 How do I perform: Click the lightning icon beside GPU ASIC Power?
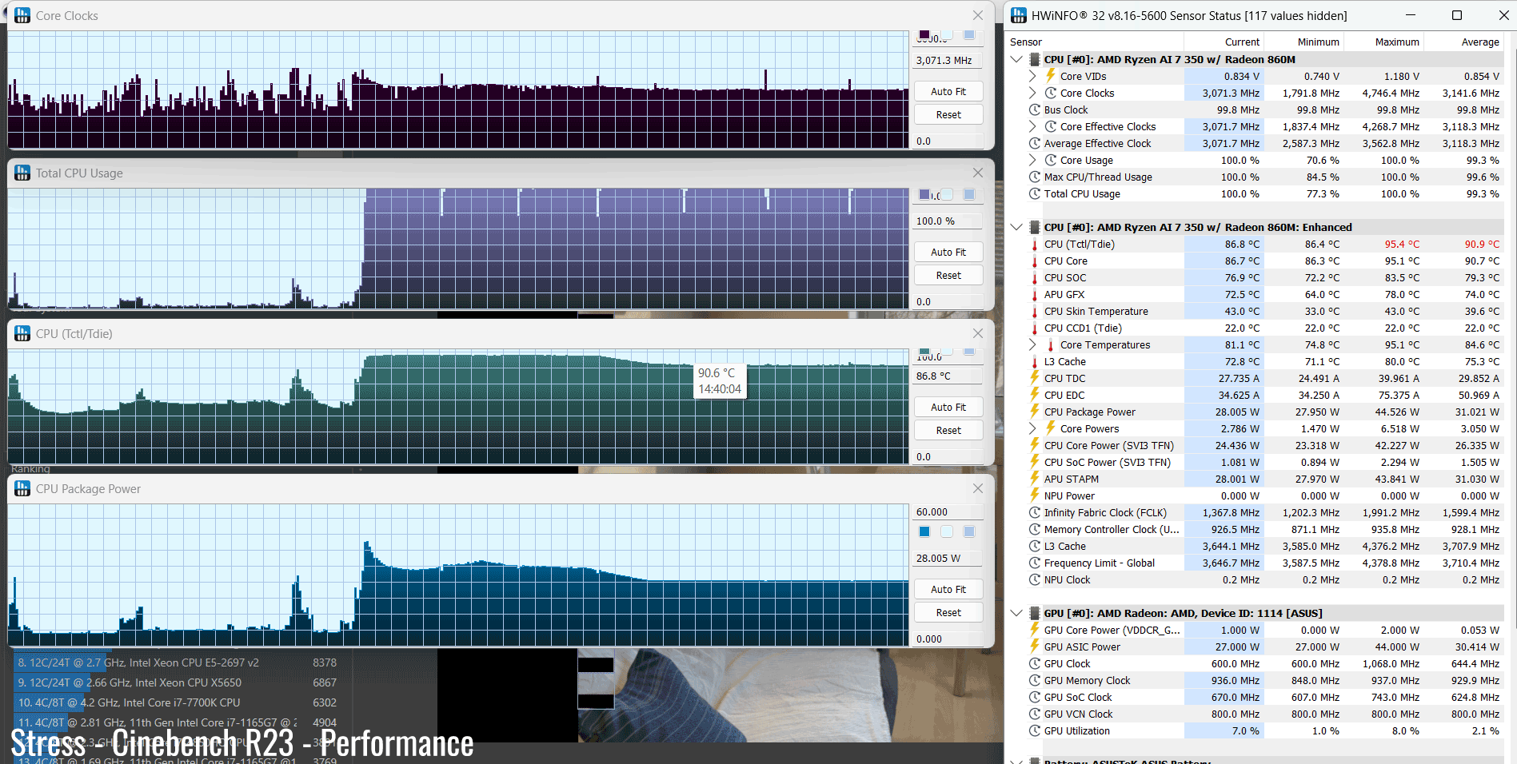pos(1034,647)
